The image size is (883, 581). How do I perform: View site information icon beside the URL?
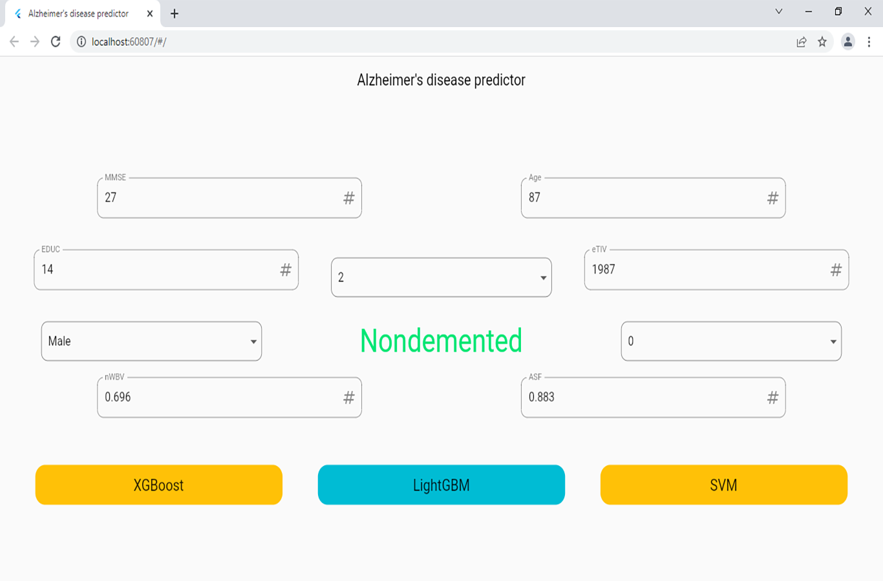(x=81, y=42)
